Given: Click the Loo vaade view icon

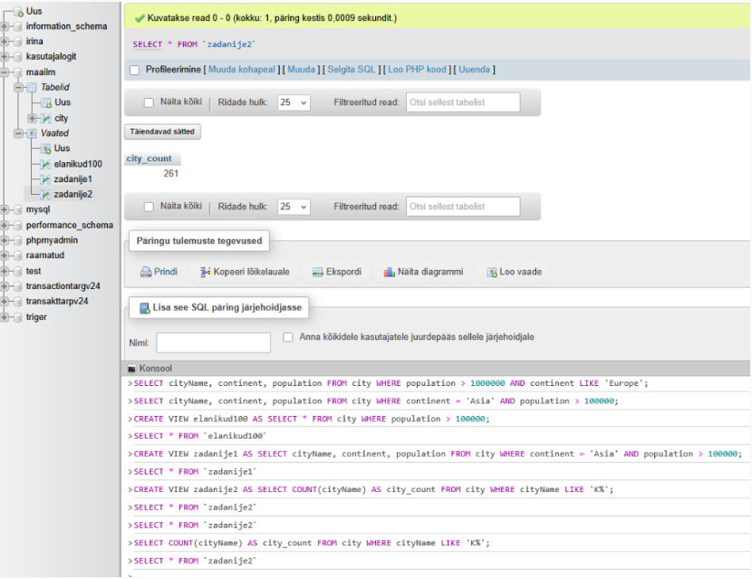Looking at the screenshot, I should coord(491,272).
